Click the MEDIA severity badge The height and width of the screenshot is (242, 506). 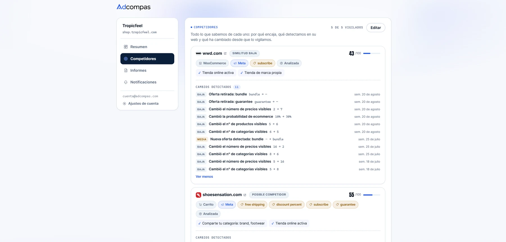(202, 139)
